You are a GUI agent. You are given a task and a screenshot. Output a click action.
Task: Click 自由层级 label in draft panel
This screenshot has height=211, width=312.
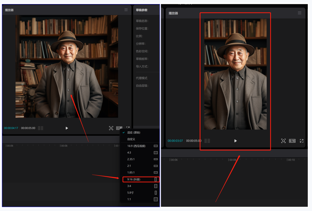click(142, 86)
